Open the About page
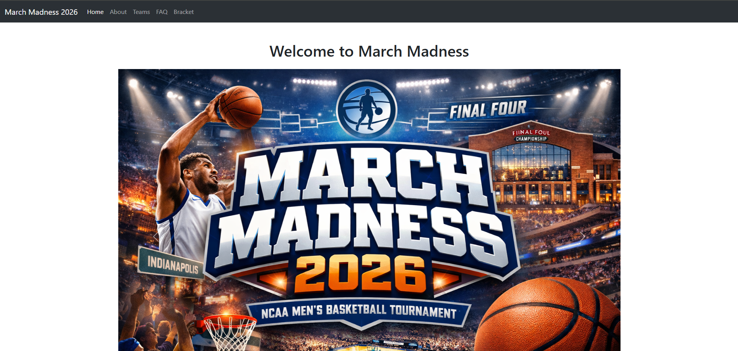This screenshot has width=738, height=351. (x=118, y=12)
